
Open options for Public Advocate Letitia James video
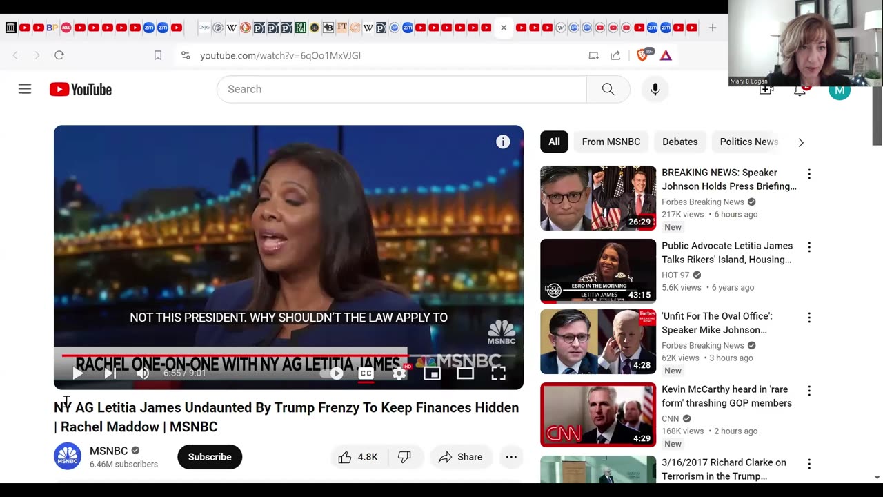(809, 247)
